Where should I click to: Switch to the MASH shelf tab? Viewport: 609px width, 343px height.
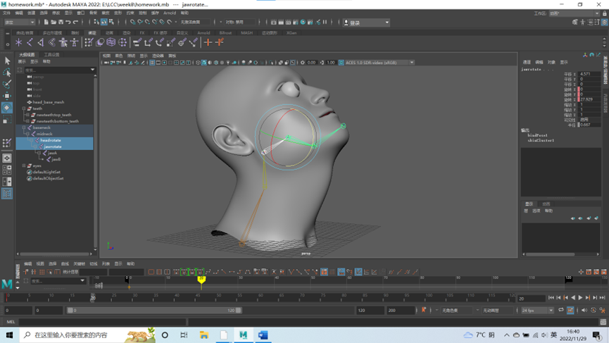[x=246, y=33]
